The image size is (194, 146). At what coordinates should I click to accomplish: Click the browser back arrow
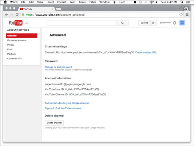[x=7, y=15]
